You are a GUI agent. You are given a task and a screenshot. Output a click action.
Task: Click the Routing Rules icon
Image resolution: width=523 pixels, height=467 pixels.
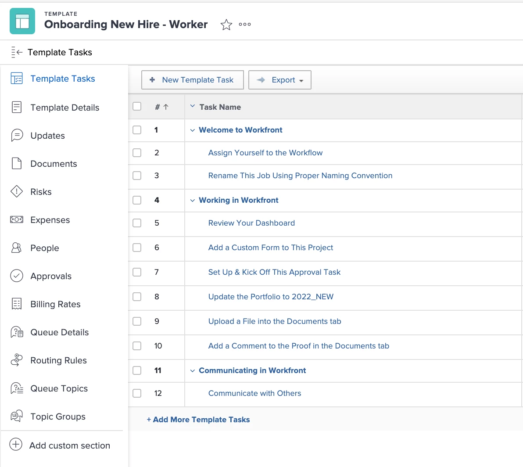tap(17, 360)
